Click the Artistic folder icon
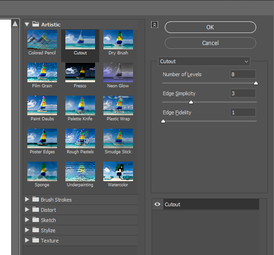The image size is (274, 255). [x=36, y=24]
